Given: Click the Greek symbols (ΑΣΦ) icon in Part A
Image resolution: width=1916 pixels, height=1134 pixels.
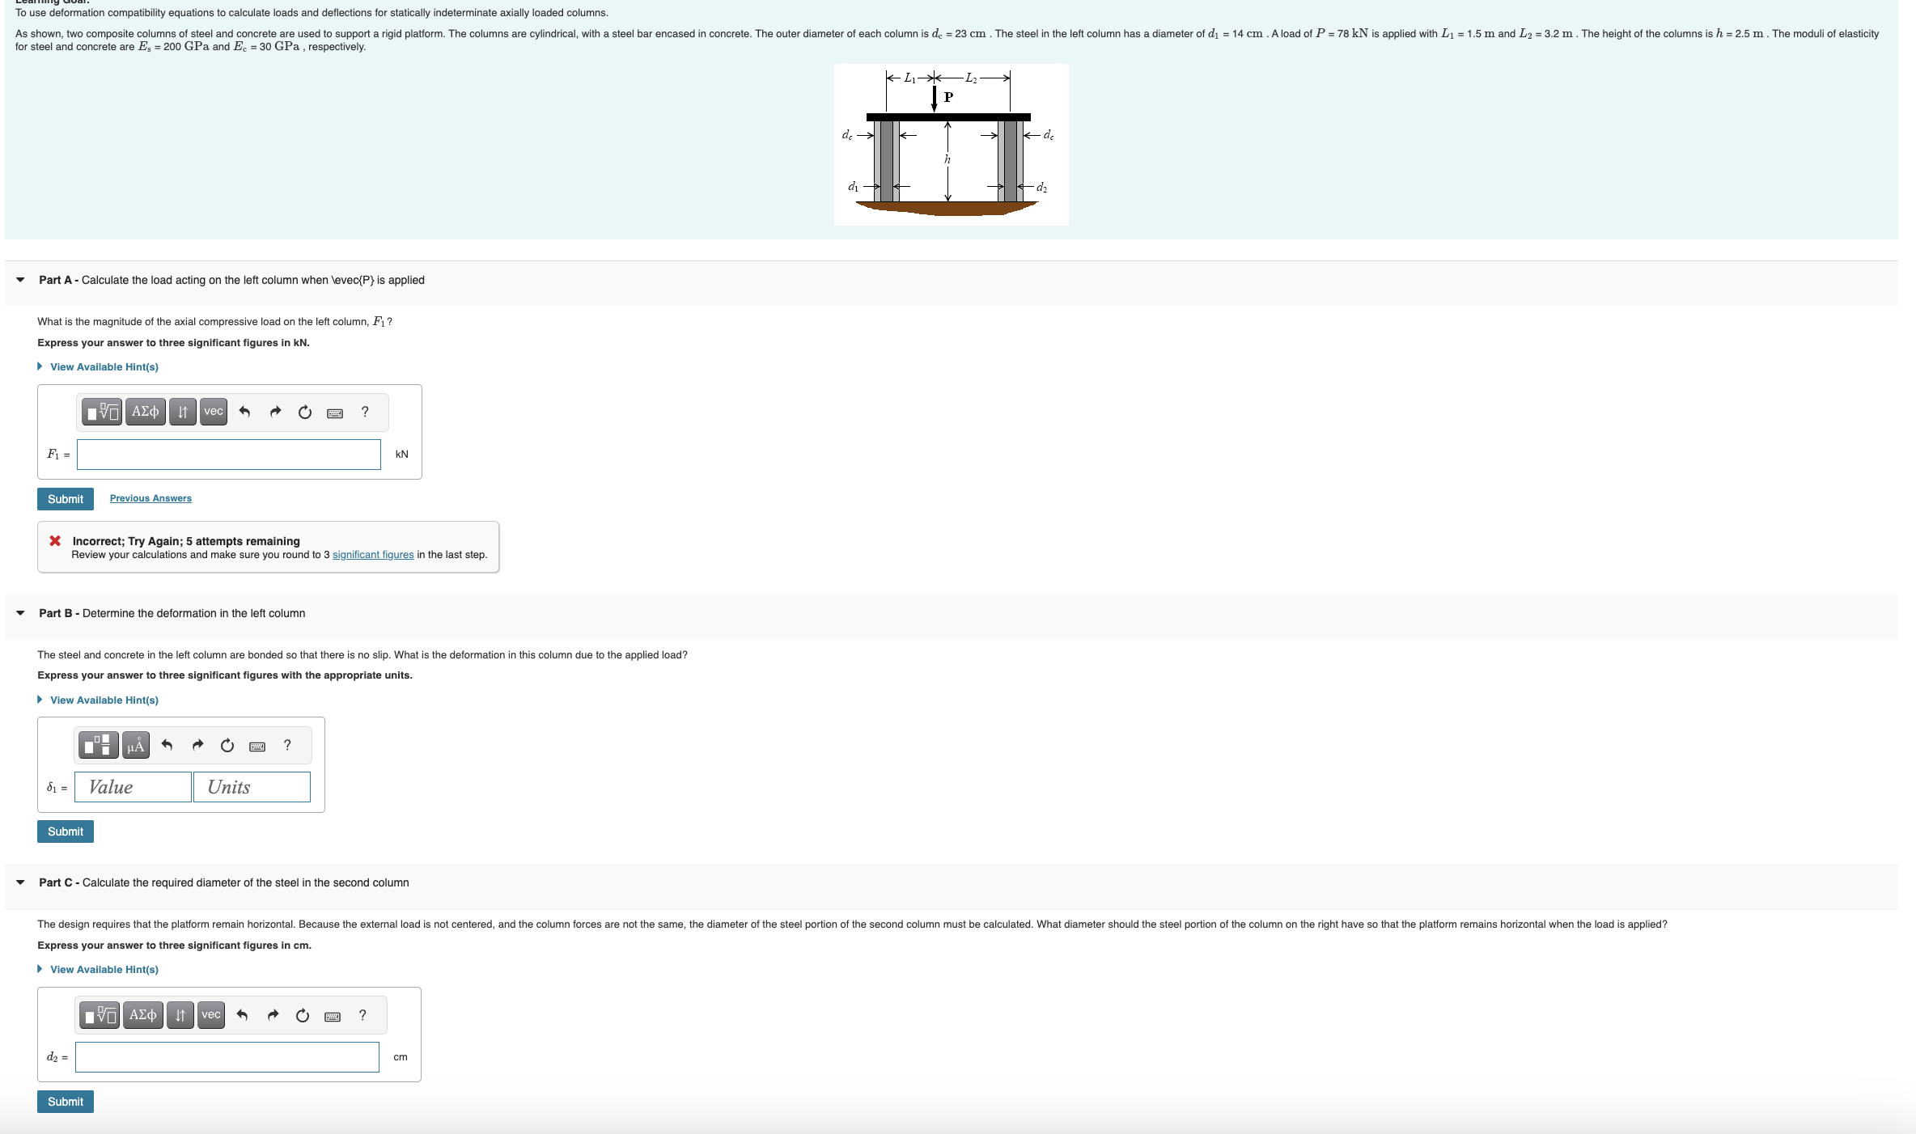Looking at the screenshot, I should click(x=145, y=410).
